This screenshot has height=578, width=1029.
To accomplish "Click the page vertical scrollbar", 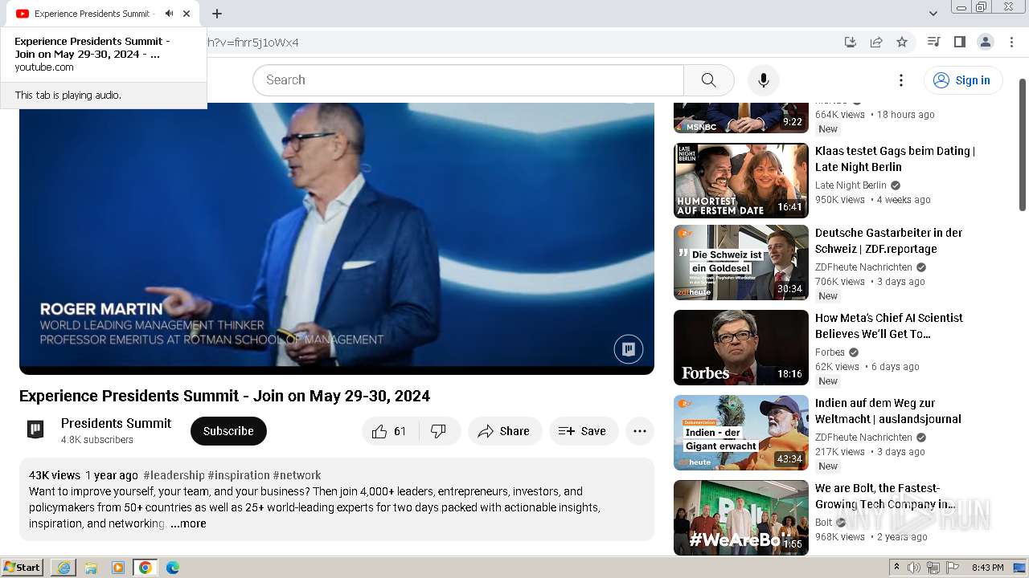I will pyautogui.click(x=1023, y=144).
